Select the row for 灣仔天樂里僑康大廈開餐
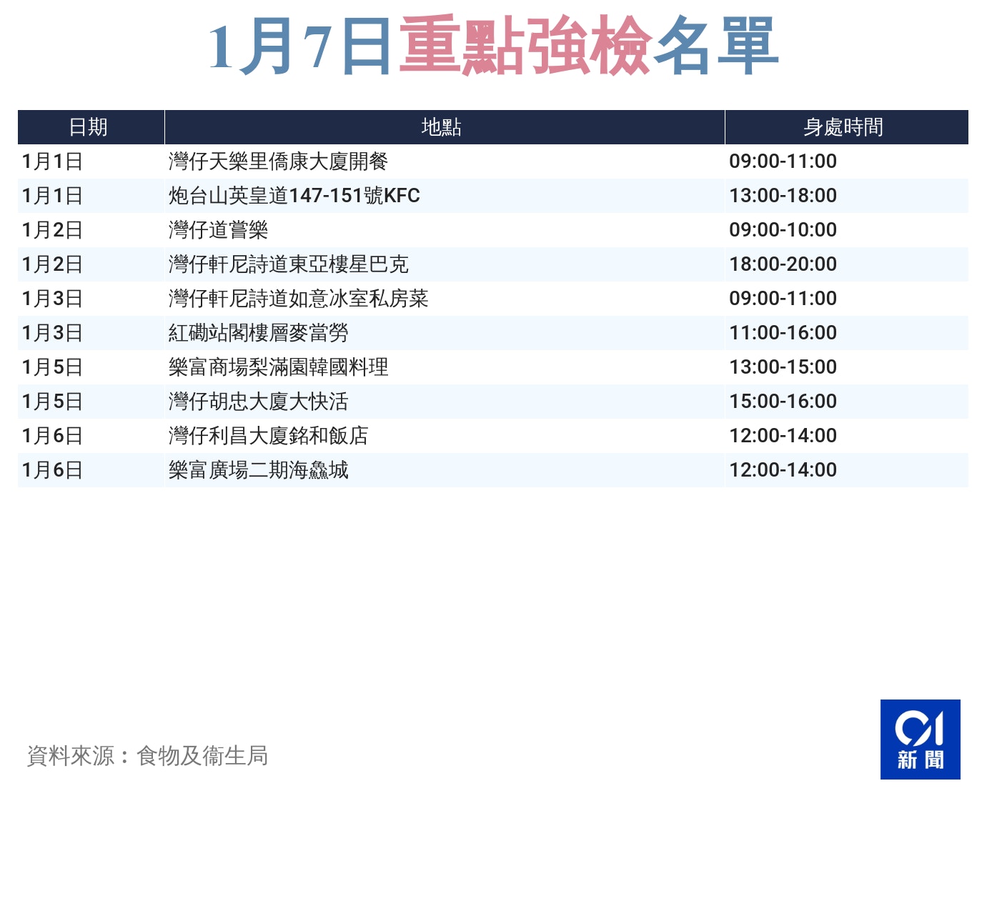The height and width of the screenshot is (906, 987). point(279,161)
